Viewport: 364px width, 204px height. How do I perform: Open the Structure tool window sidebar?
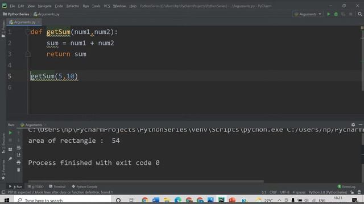pos(3,143)
